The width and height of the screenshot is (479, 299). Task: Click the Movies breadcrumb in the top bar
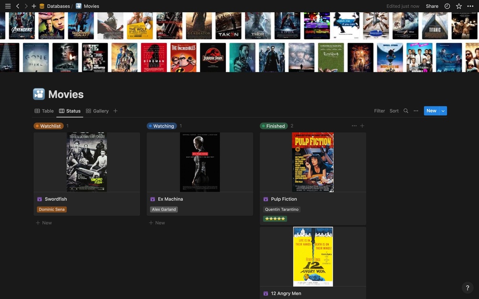pos(87,6)
